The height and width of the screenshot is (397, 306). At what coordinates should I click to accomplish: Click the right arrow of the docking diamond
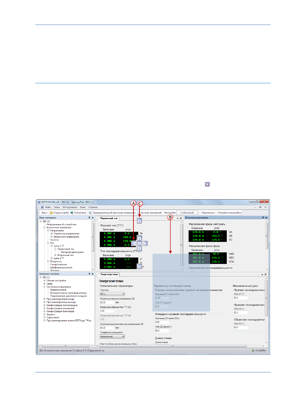[145, 243]
